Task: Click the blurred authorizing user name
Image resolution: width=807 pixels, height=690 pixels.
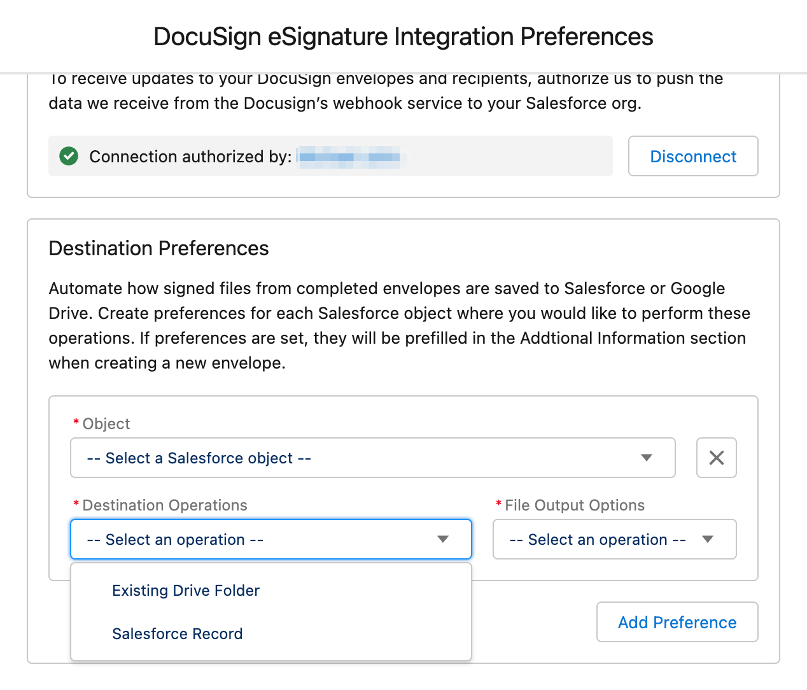Action: pyautogui.click(x=349, y=157)
